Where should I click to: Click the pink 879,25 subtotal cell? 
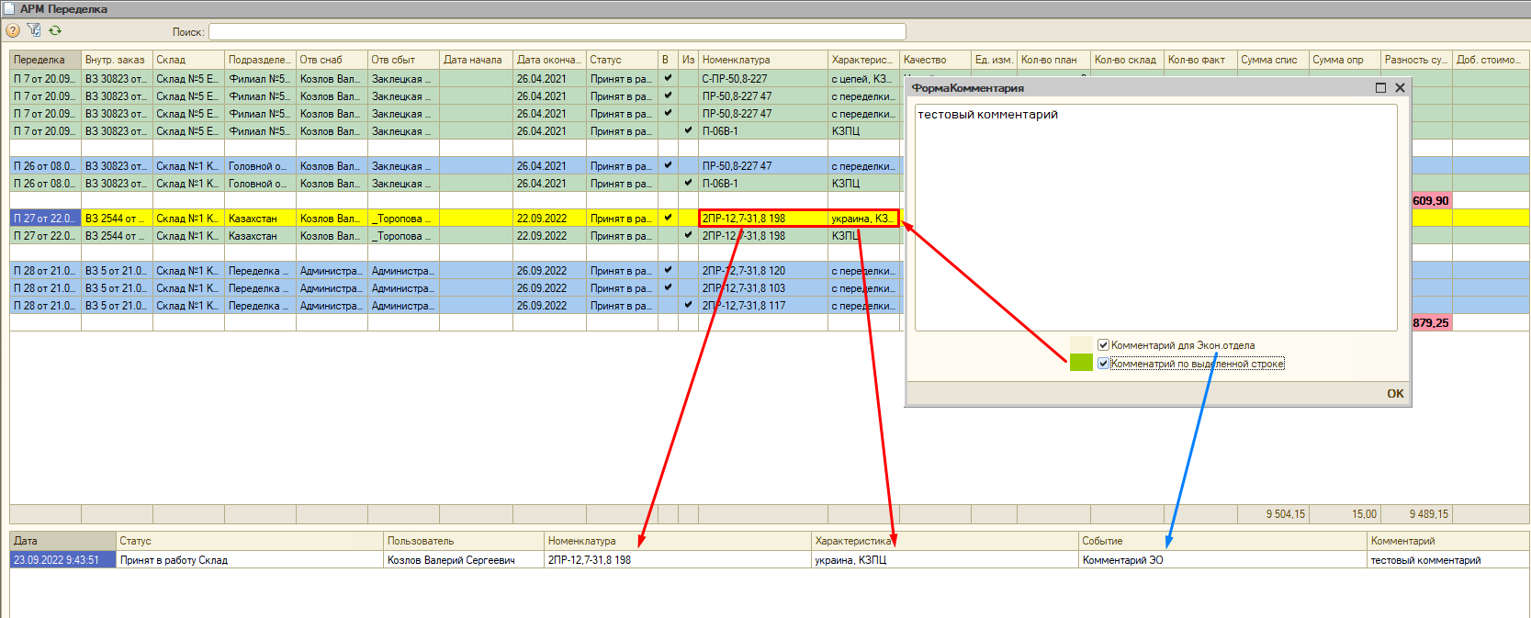coord(1431,323)
